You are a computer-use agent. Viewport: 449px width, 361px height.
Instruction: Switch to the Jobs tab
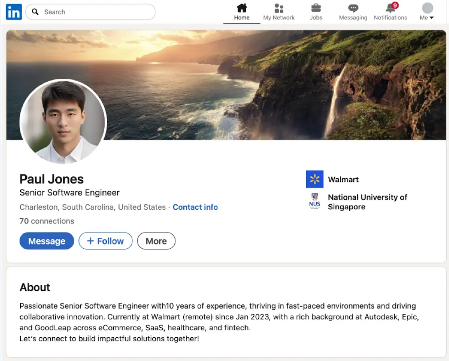tap(316, 12)
